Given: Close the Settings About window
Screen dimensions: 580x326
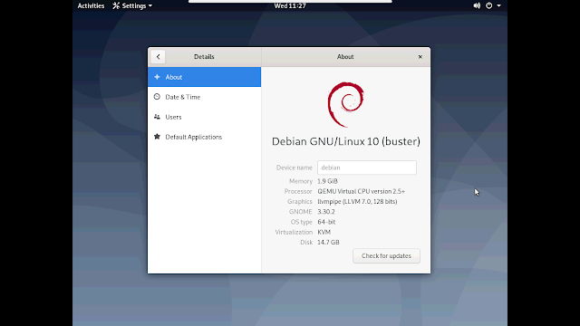Looking at the screenshot, I should click(420, 57).
